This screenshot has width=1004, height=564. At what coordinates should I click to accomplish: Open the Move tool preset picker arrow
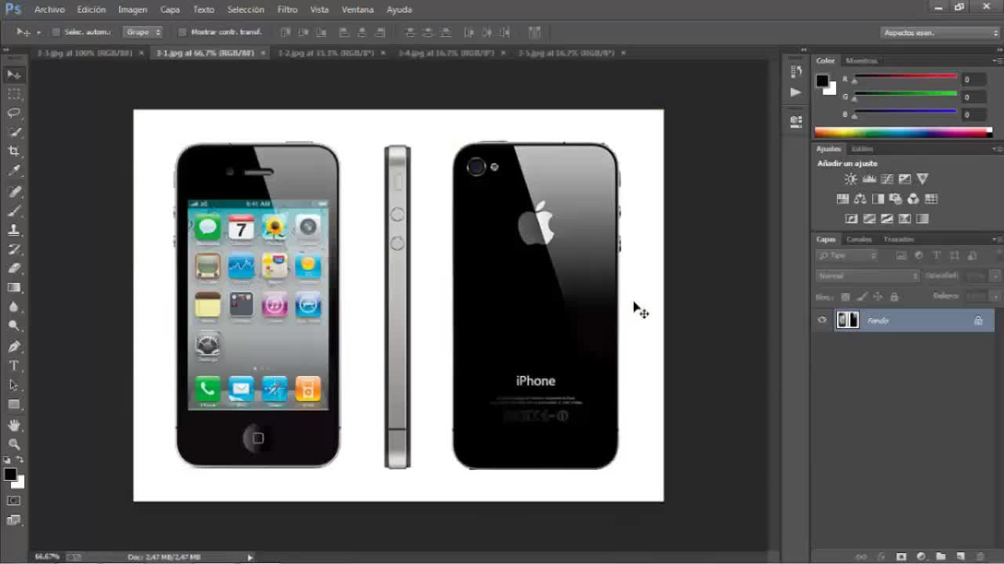click(38, 33)
